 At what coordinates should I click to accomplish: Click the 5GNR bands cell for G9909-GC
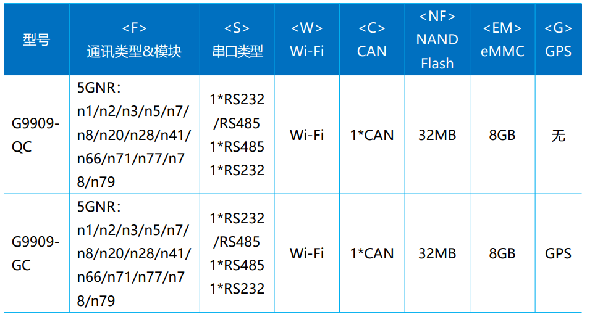coord(134,253)
